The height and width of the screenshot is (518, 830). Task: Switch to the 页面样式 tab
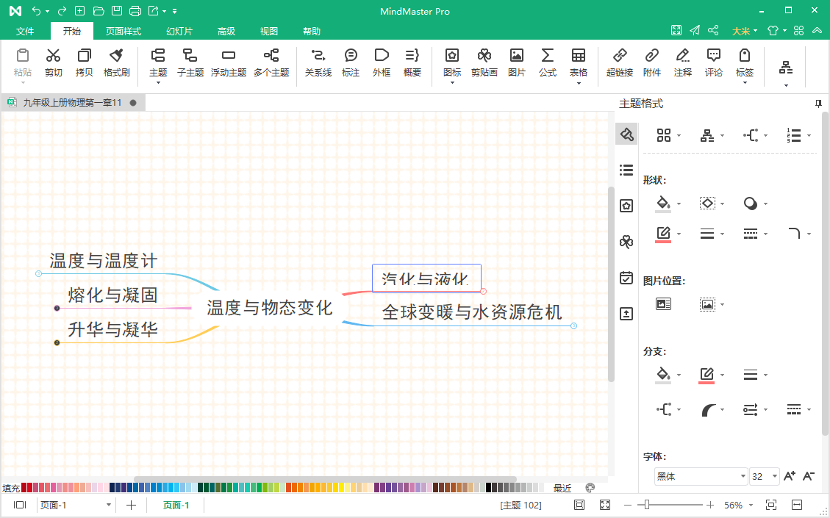(124, 31)
